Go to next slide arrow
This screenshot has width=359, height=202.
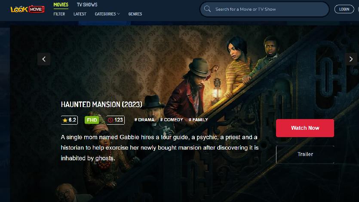(351, 59)
